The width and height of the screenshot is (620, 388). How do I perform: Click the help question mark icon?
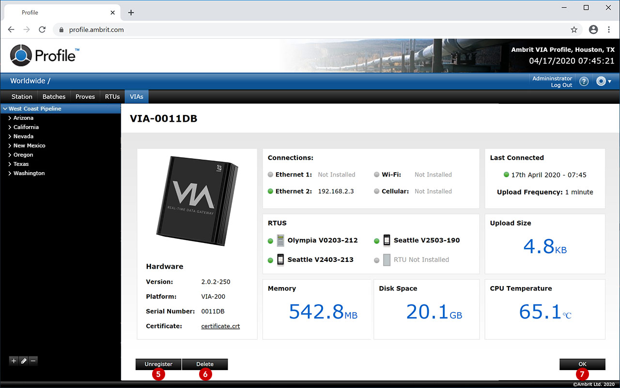(584, 81)
